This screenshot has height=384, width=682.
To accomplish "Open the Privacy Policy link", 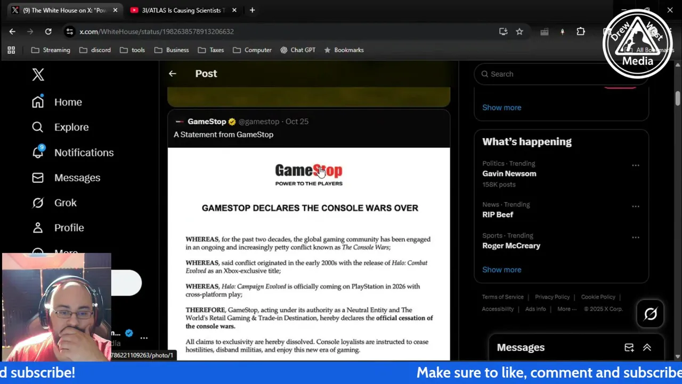I will (x=552, y=297).
